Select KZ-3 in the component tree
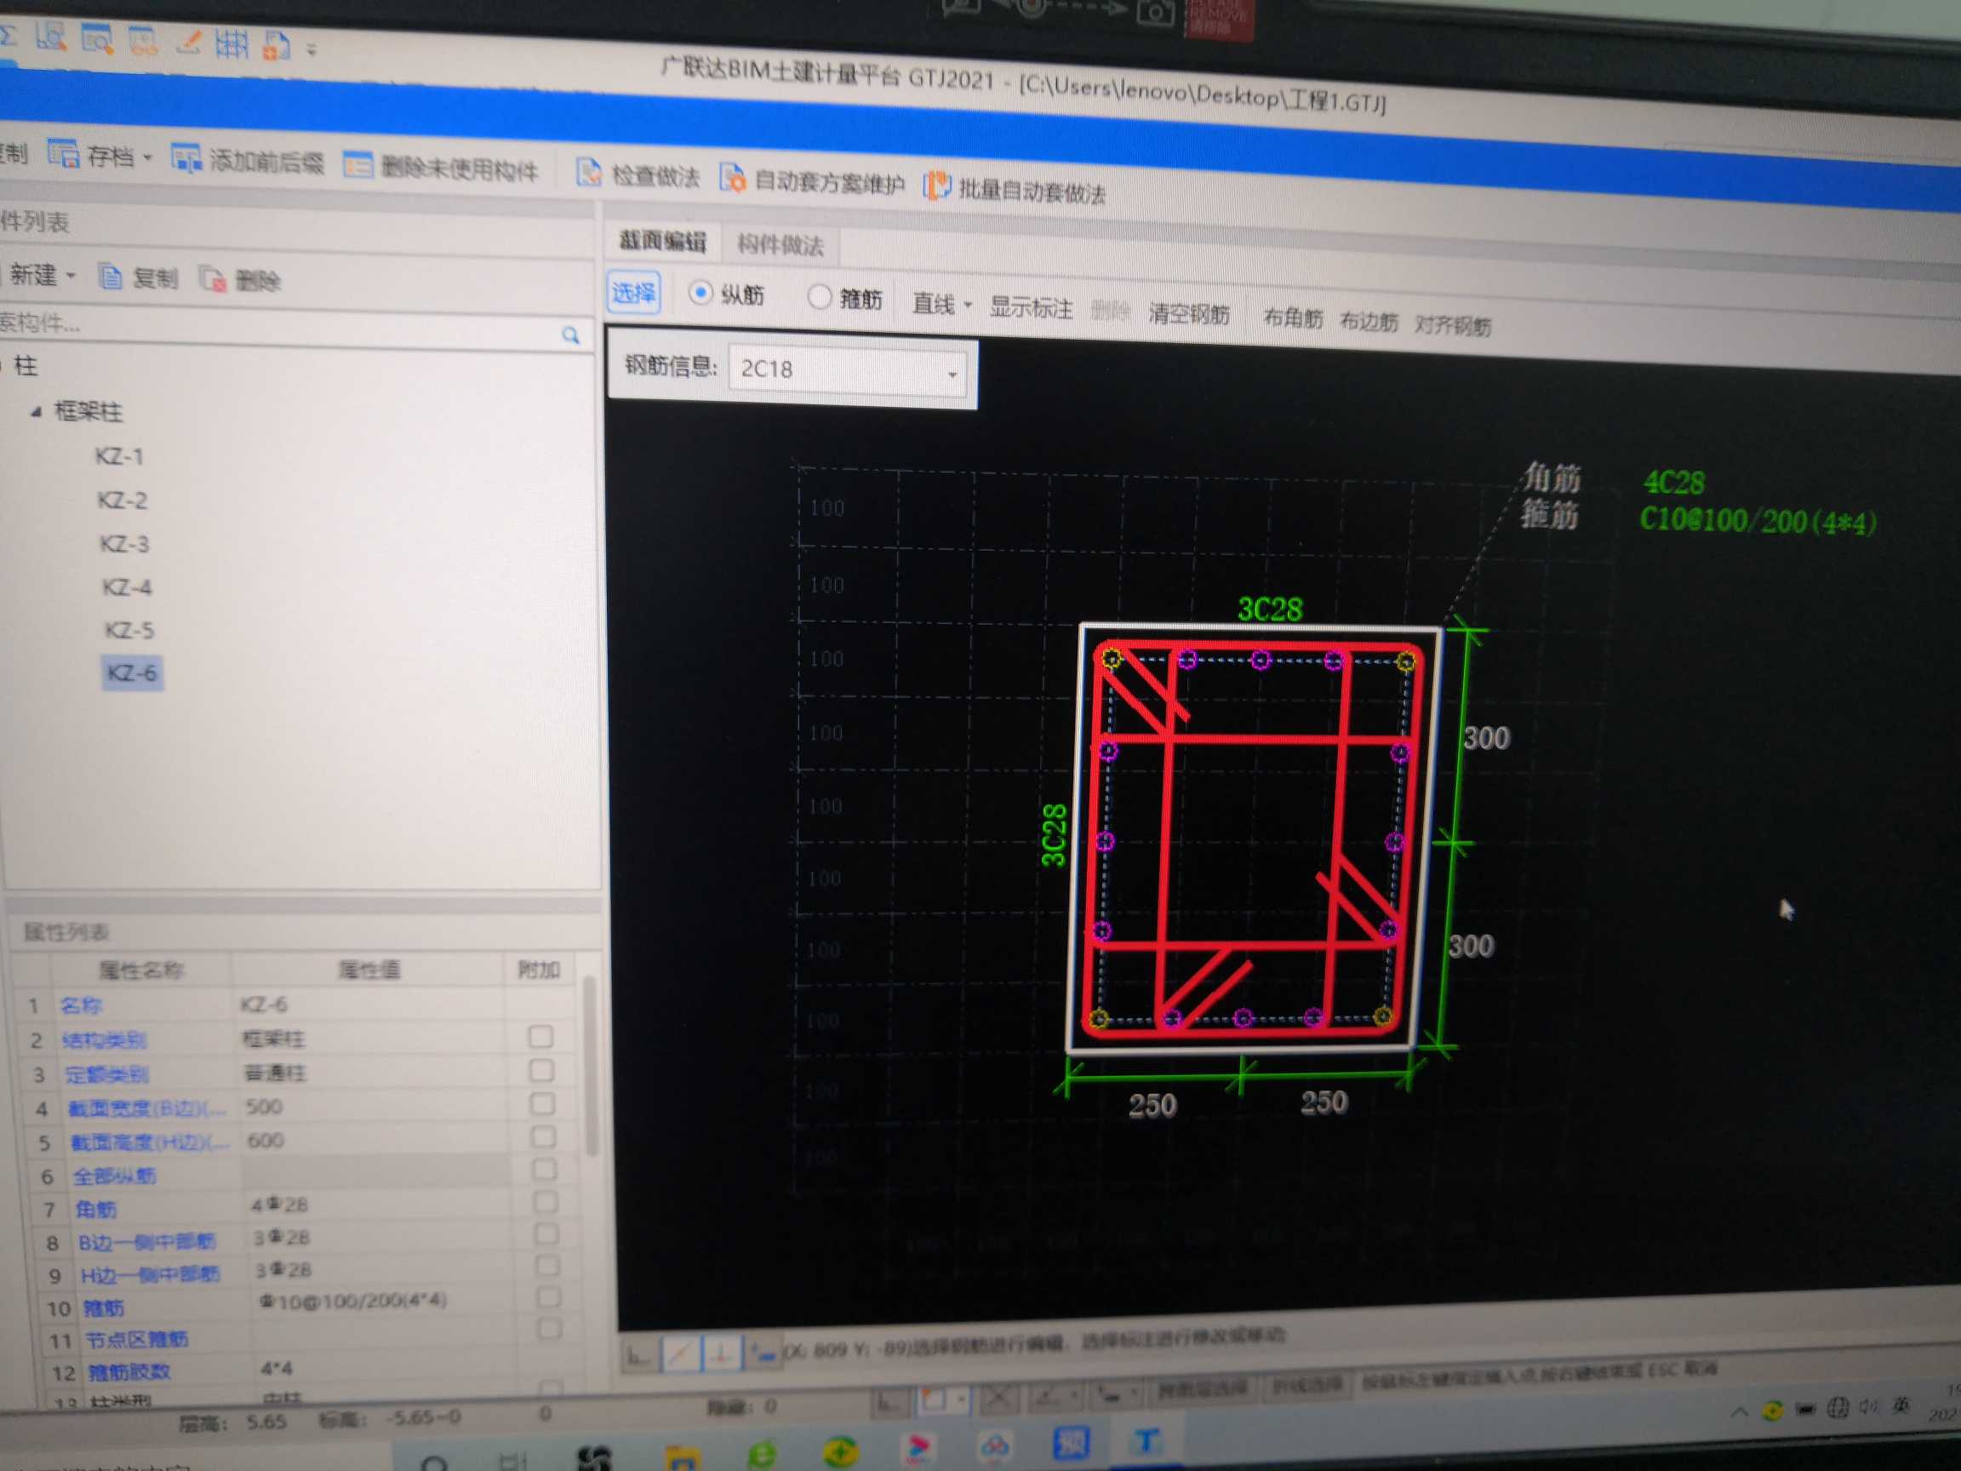This screenshot has width=1961, height=1471. (x=125, y=545)
